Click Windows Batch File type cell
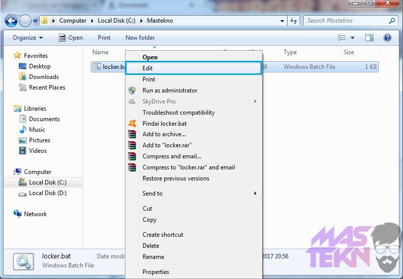The image size is (403, 279). click(x=309, y=67)
